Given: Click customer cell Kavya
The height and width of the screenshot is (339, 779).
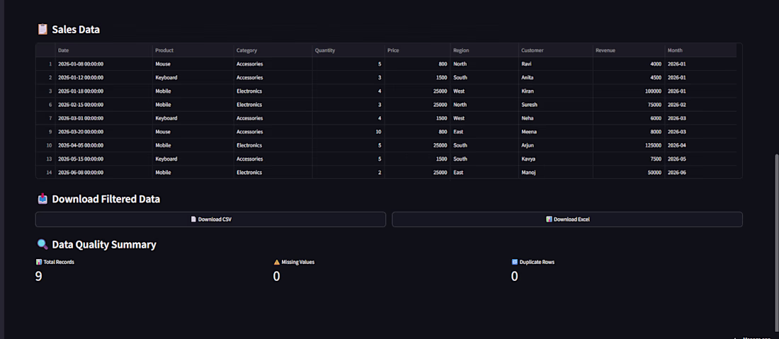Looking at the screenshot, I should pyautogui.click(x=555, y=159).
